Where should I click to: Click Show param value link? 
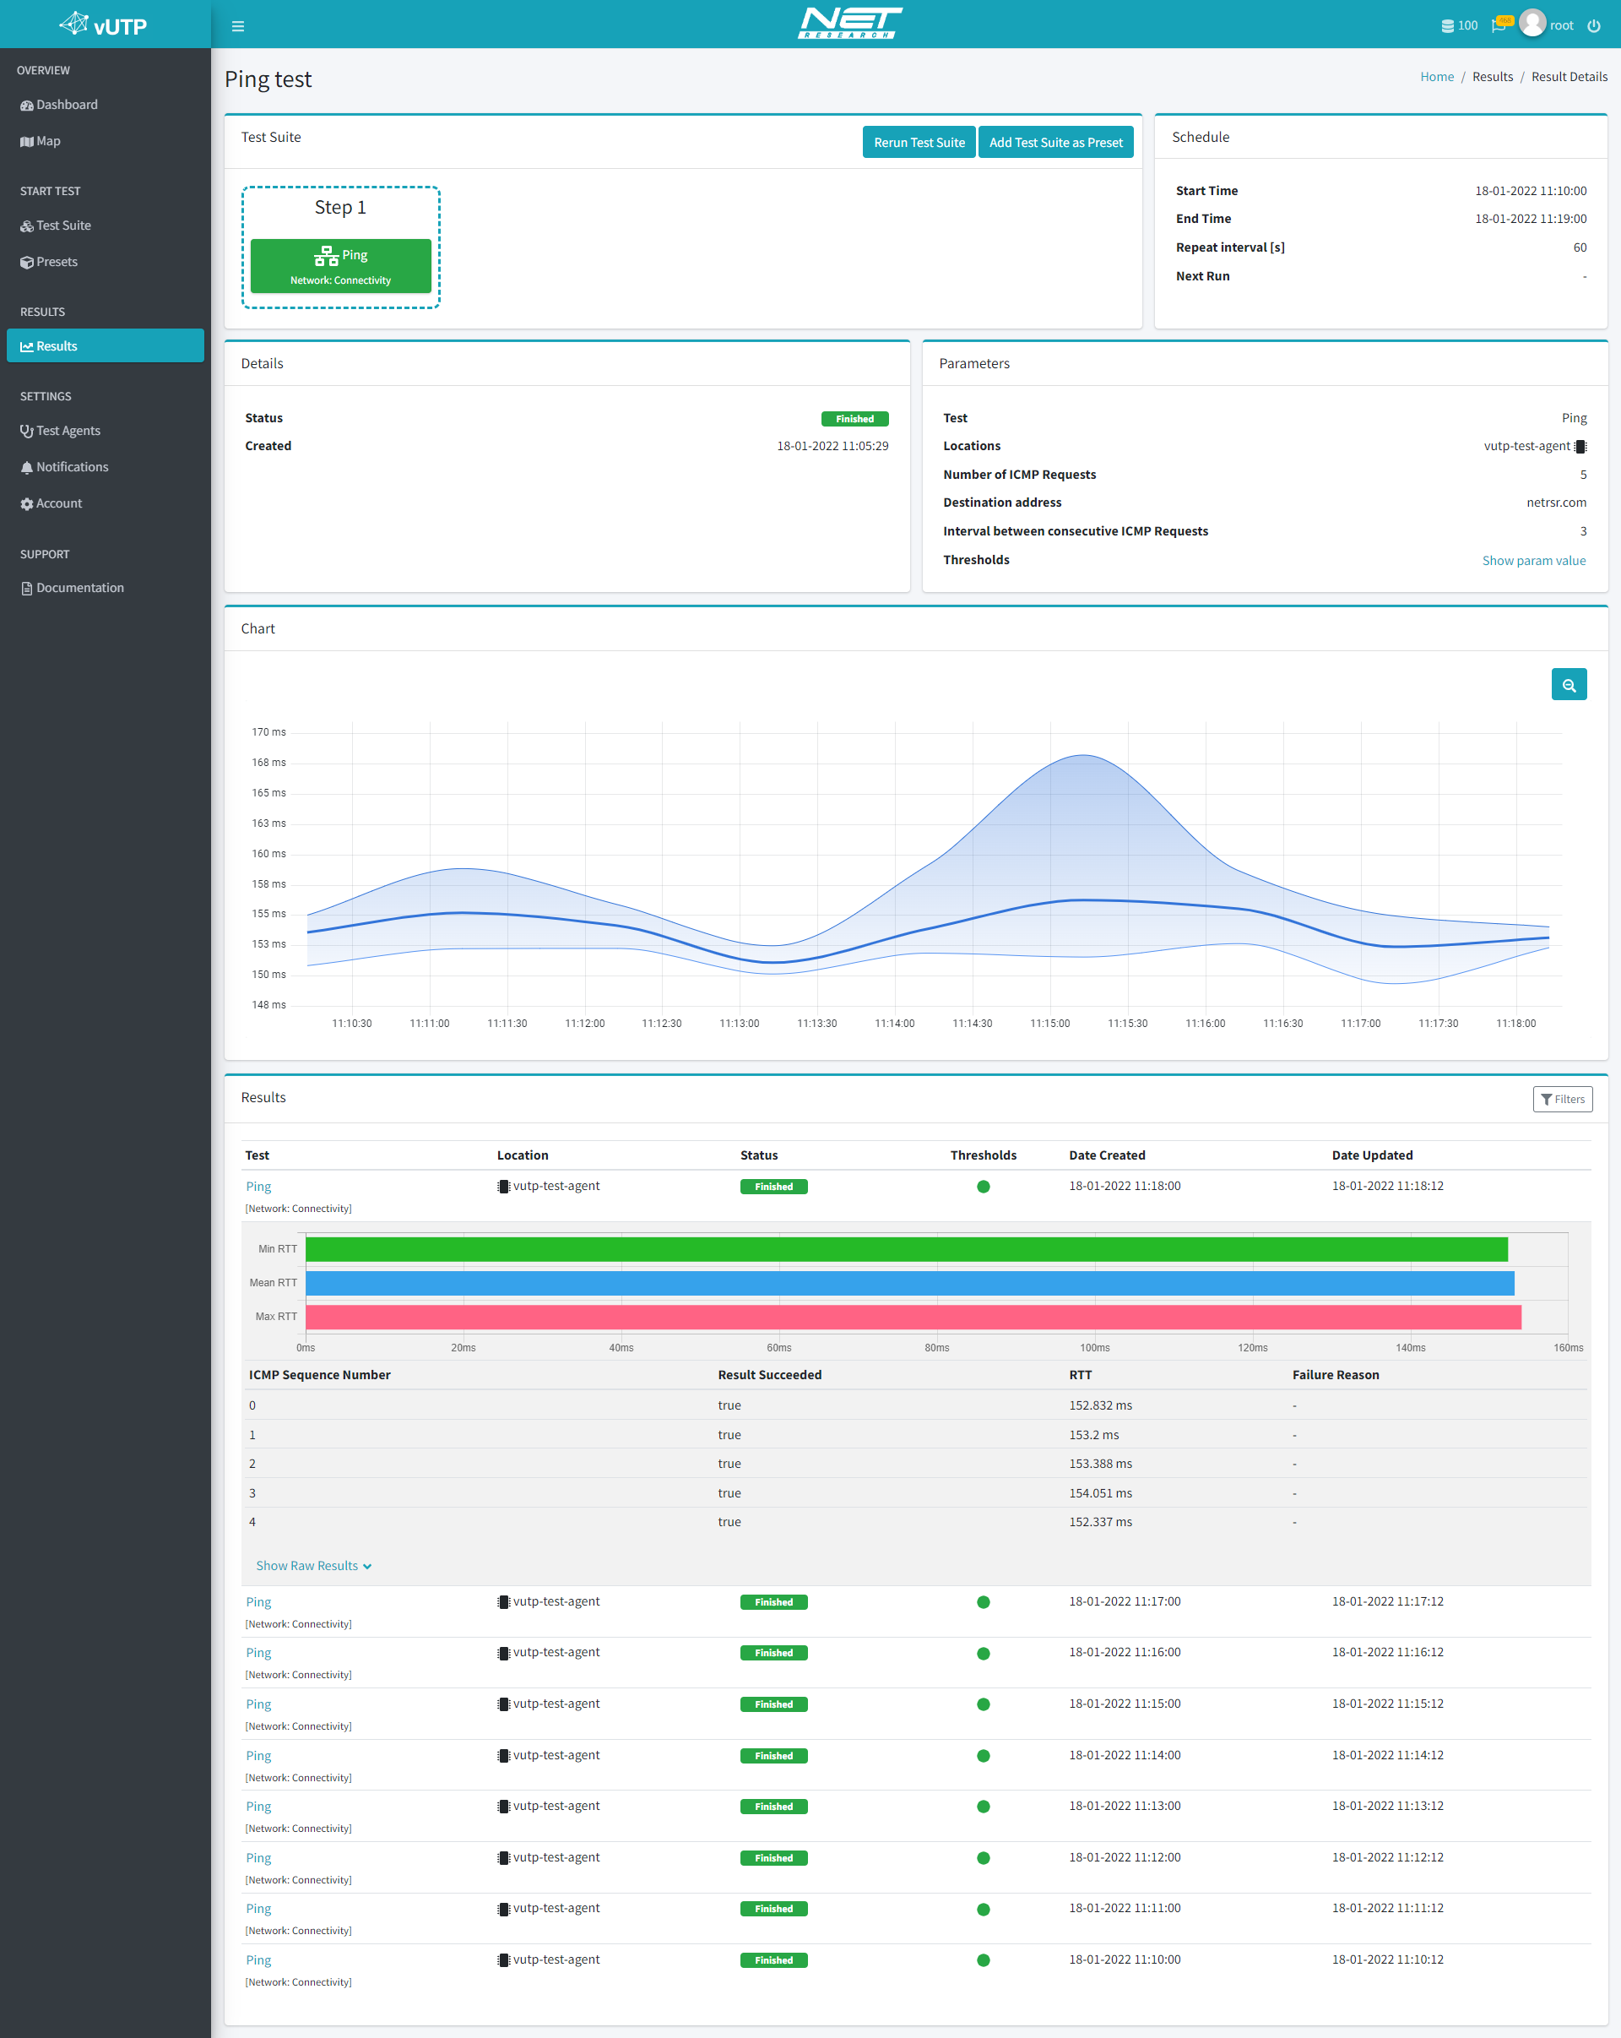click(1533, 561)
